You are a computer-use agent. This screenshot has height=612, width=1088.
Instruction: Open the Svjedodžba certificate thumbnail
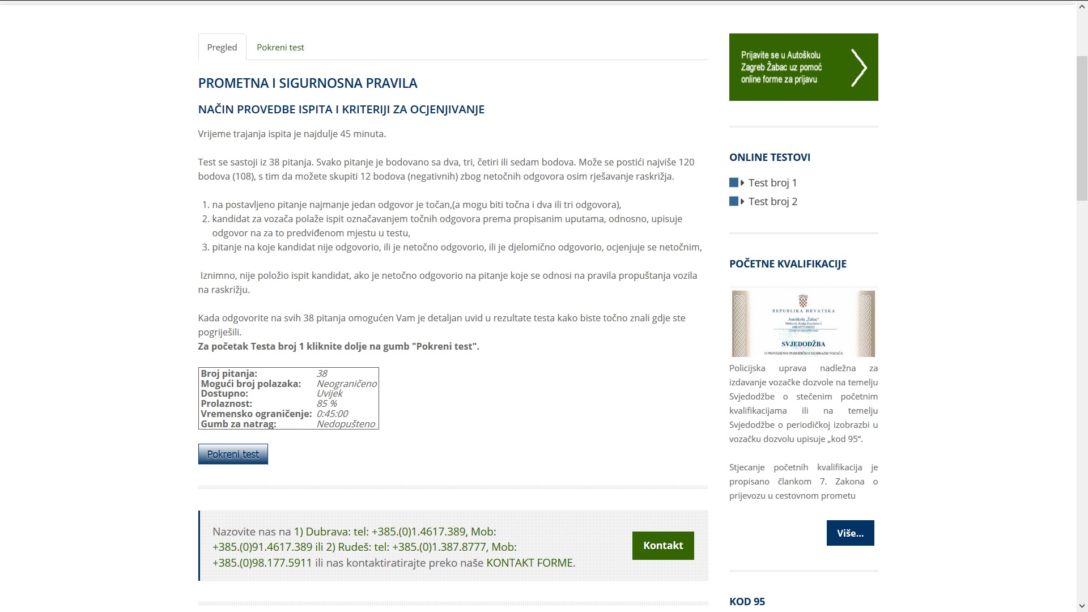pyautogui.click(x=804, y=323)
